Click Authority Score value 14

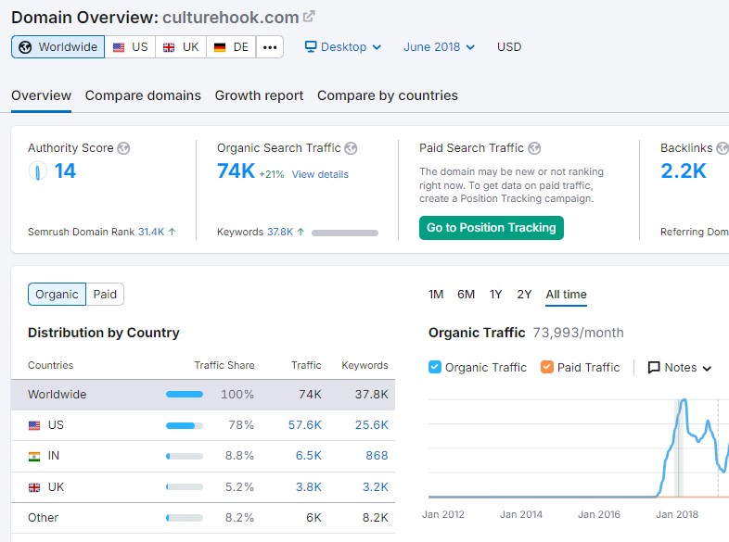coord(65,170)
